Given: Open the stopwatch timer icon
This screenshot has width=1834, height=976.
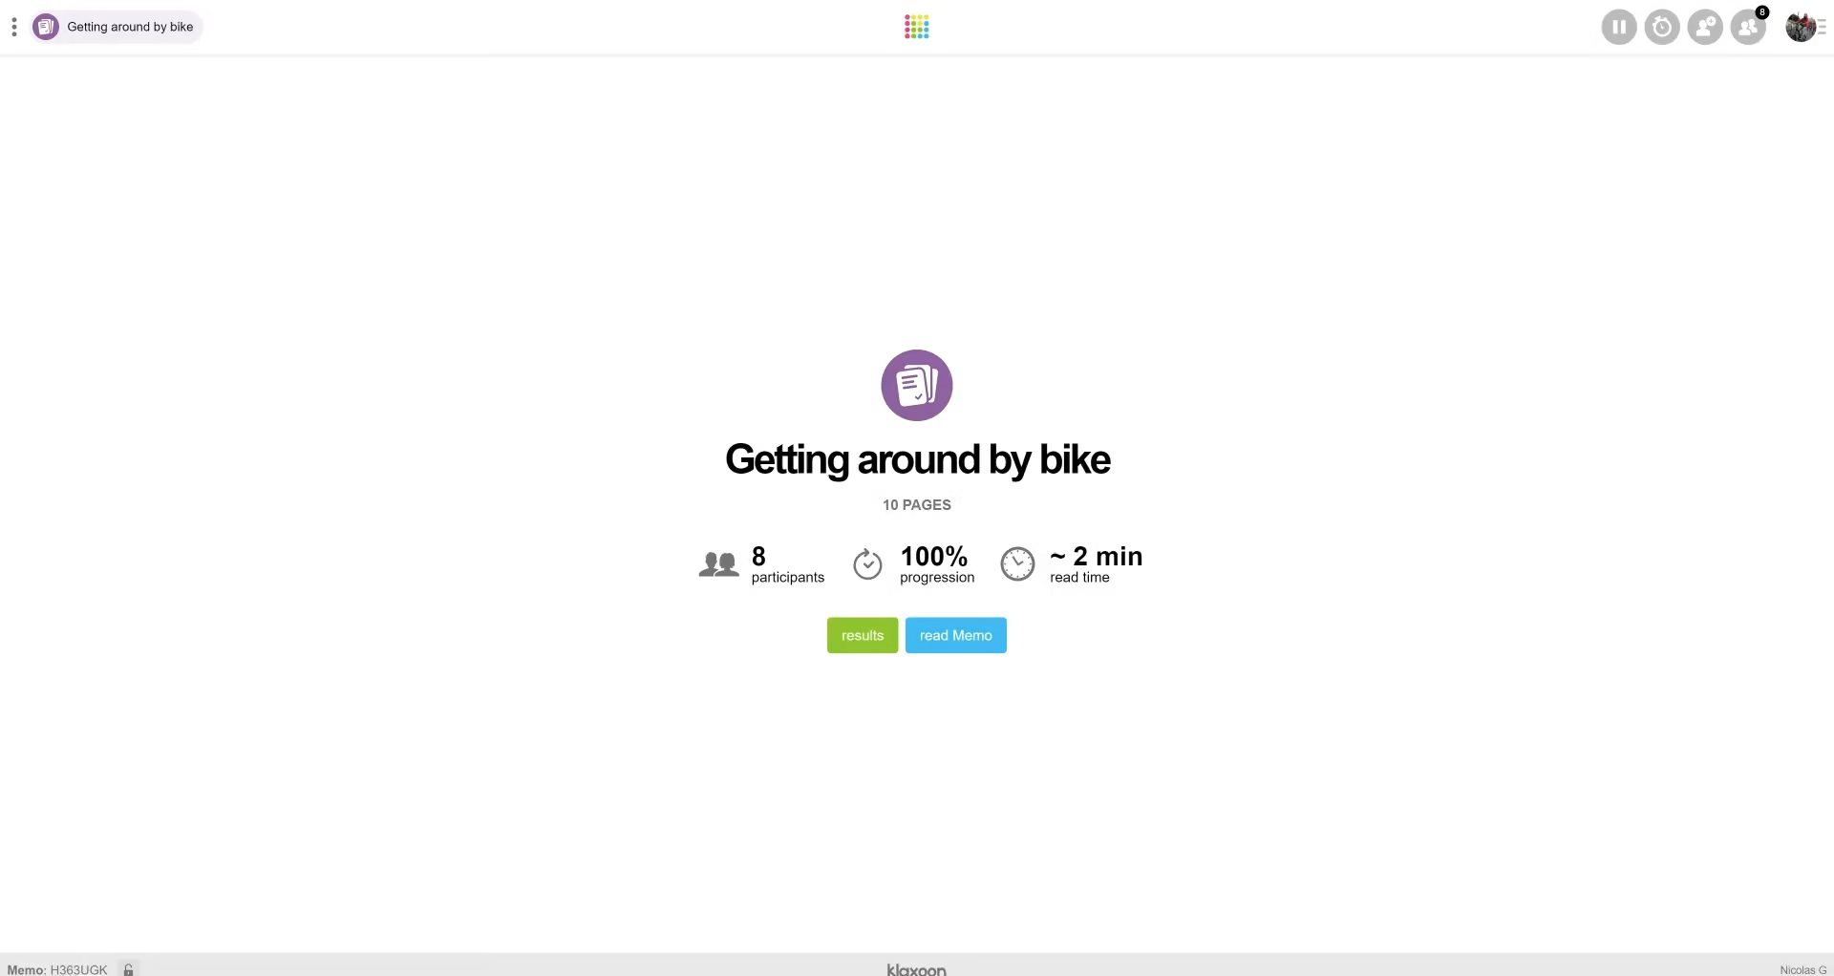Looking at the screenshot, I should coord(1662,27).
